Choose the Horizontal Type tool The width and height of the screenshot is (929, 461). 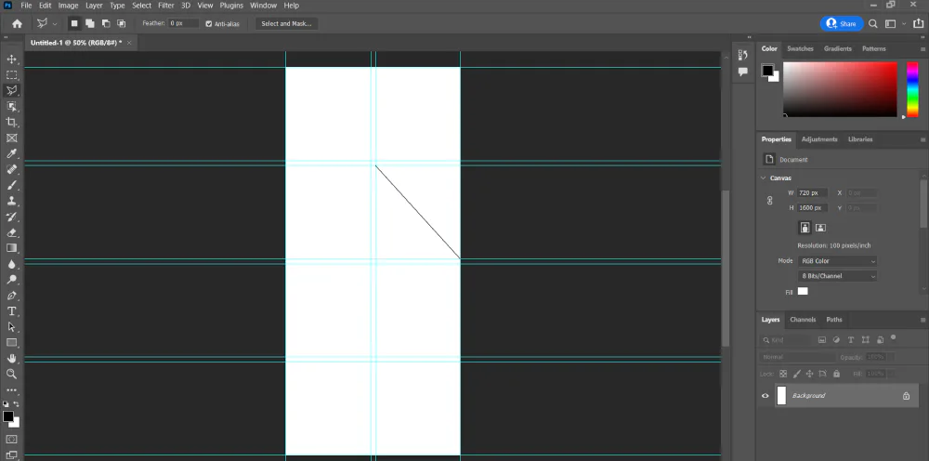point(12,311)
